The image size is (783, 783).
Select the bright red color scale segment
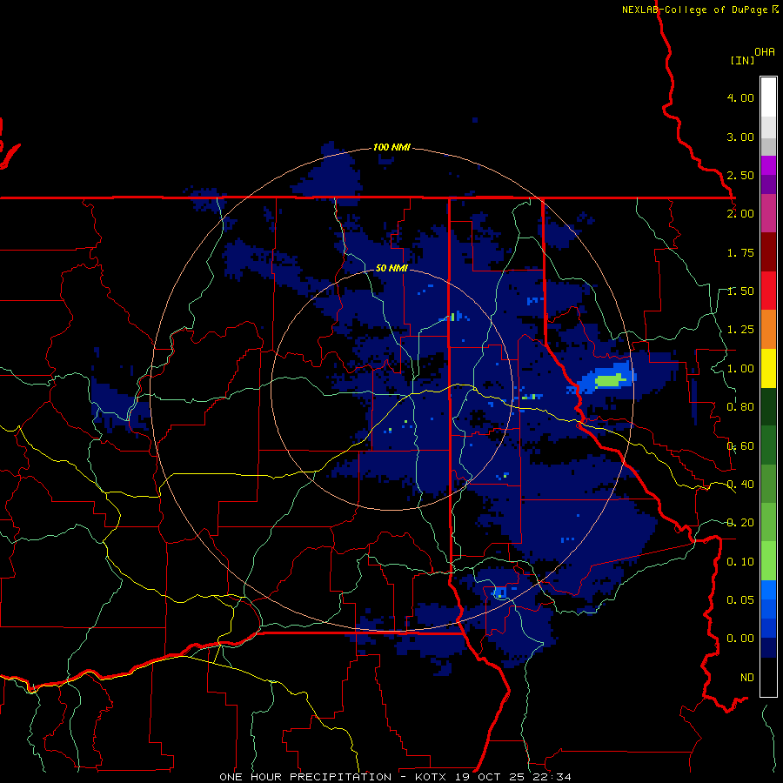pyautogui.click(x=768, y=291)
